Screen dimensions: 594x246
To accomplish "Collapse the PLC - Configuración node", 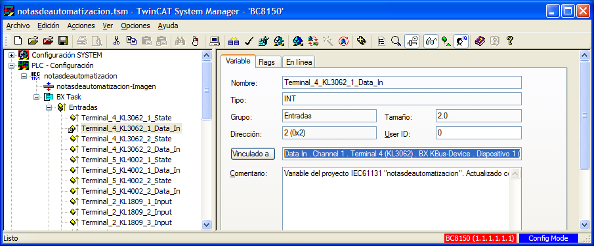I will tap(11, 65).
